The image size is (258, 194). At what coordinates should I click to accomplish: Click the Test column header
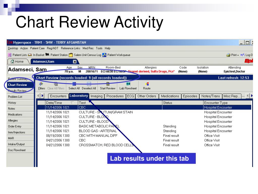120,103
